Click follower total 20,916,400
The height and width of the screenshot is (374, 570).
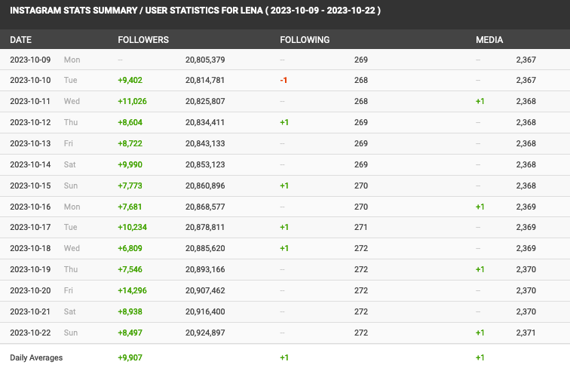click(x=205, y=311)
